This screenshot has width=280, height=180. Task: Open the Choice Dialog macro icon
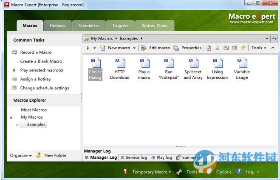96,69
